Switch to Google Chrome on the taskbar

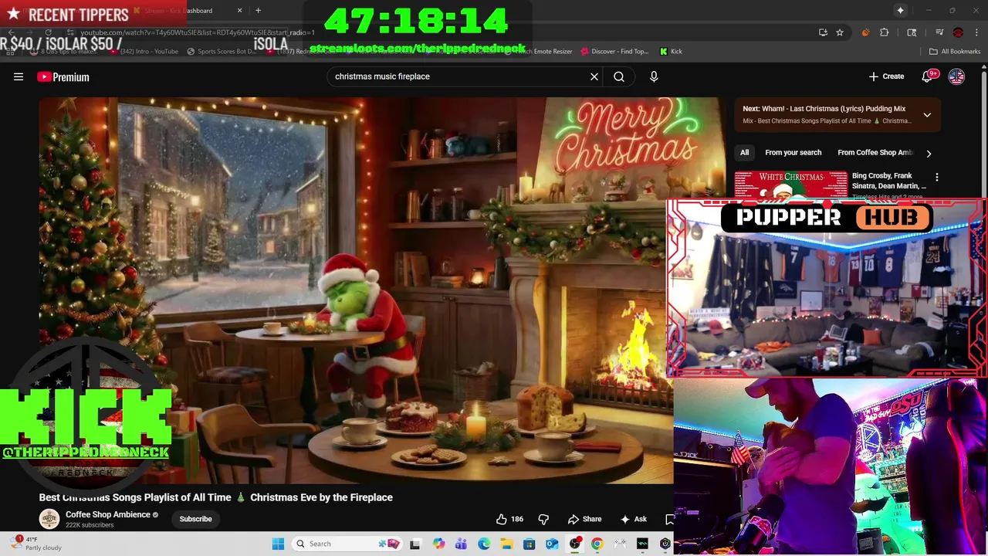tap(597, 544)
